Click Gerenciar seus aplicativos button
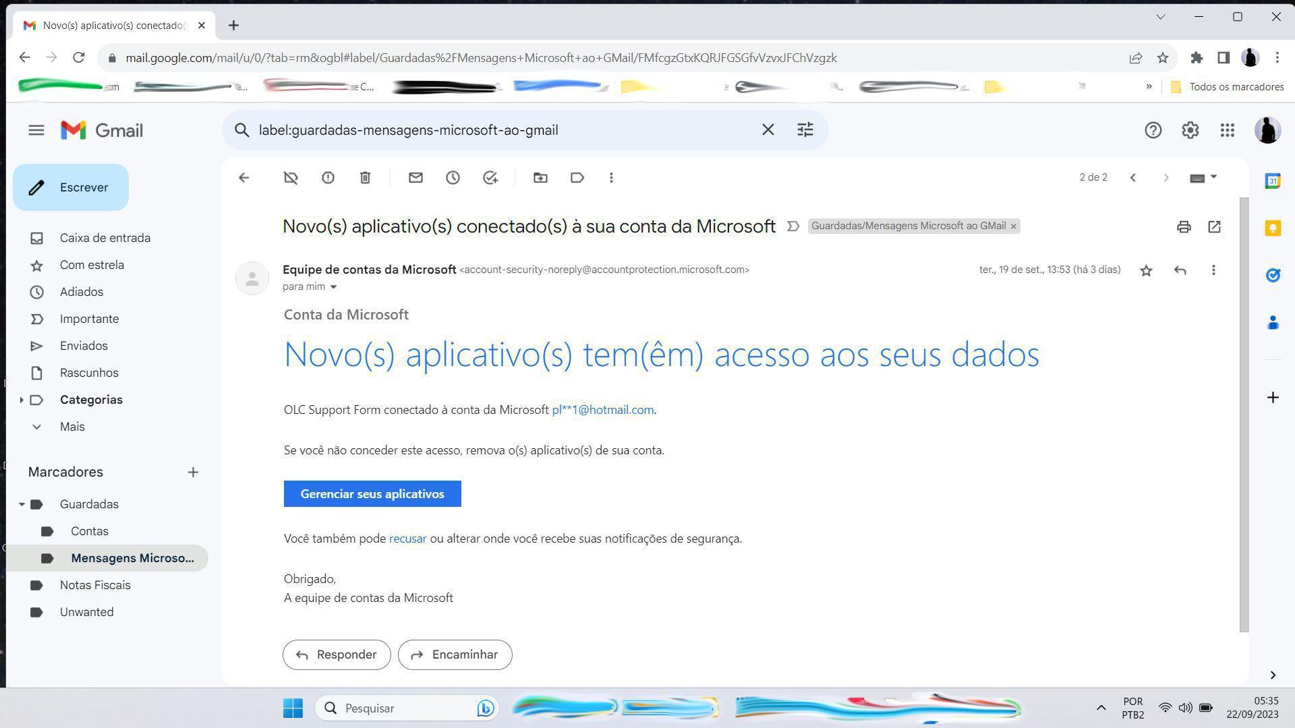The height and width of the screenshot is (728, 1295). pos(372,494)
